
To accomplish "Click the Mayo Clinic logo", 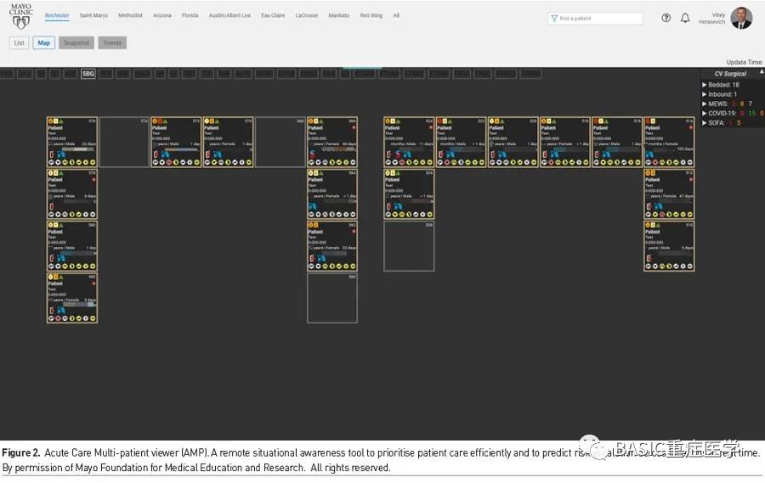I will click(21, 16).
